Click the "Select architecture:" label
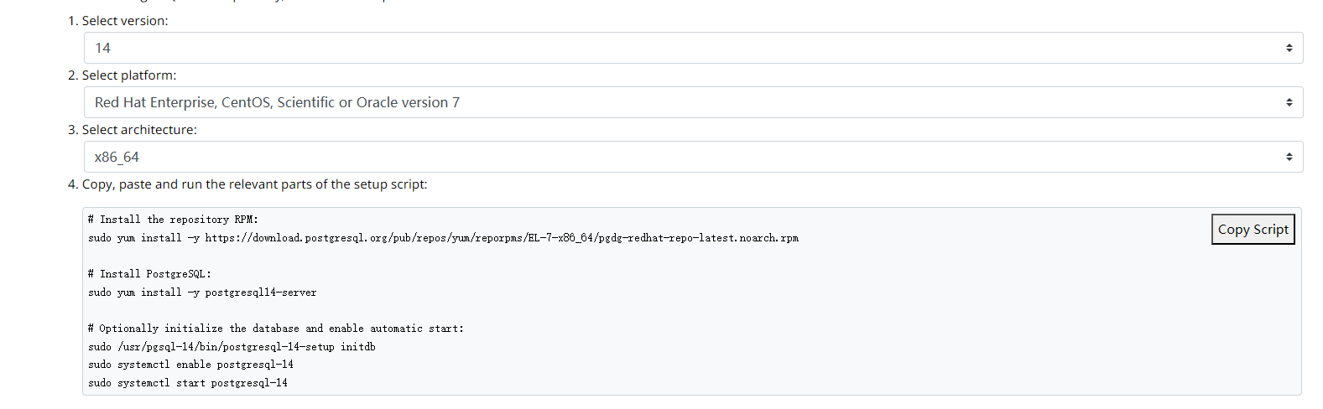The height and width of the screenshot is (409, 1323). [x=138, y=130]
